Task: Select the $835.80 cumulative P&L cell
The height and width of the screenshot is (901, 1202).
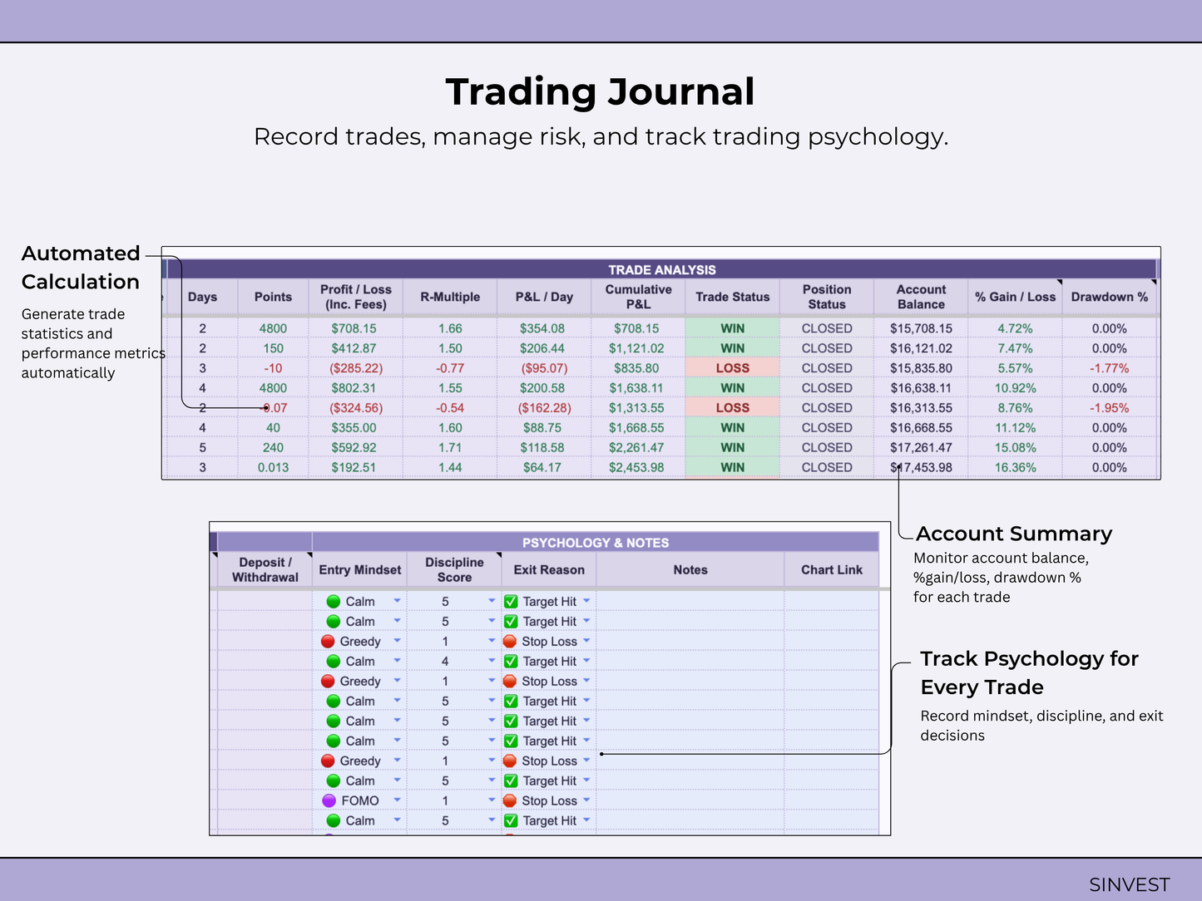Action: (x=638, y=368)
